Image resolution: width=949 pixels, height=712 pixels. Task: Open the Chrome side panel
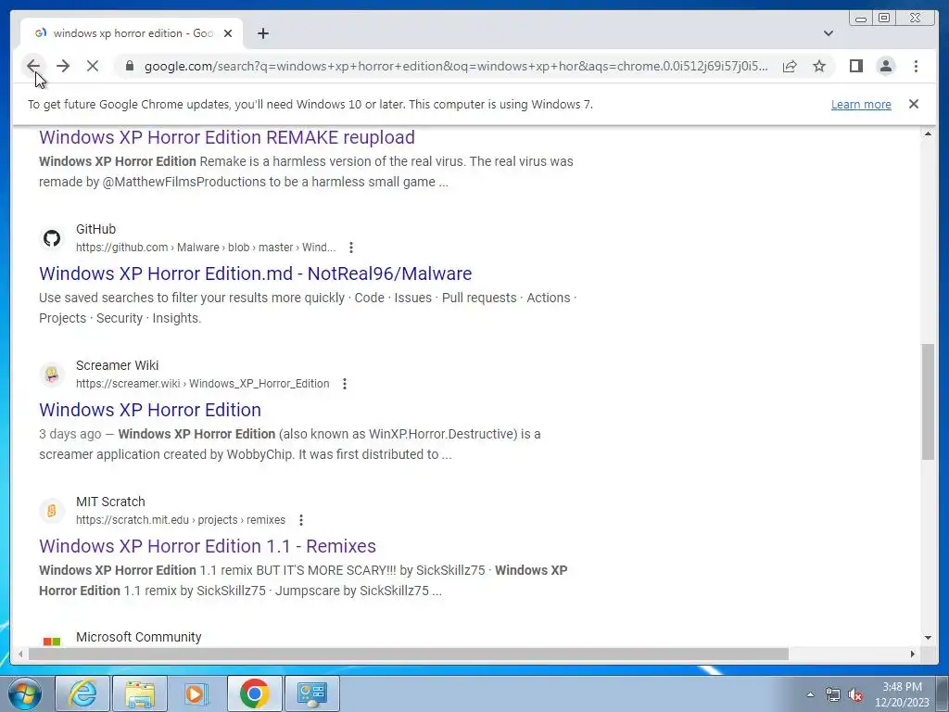[x=855, y=66]
